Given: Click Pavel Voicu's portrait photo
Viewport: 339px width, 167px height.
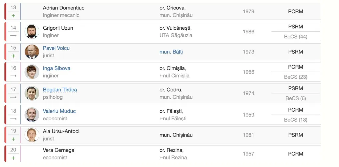Looking at the screenshot, I should point(32,52).
